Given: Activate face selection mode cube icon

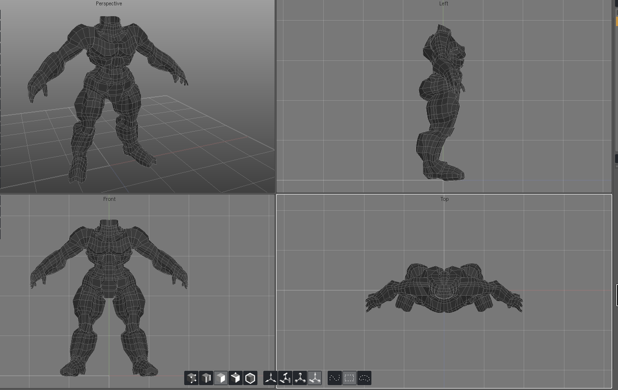Looking at the screenshot, I should pos(221,378).
